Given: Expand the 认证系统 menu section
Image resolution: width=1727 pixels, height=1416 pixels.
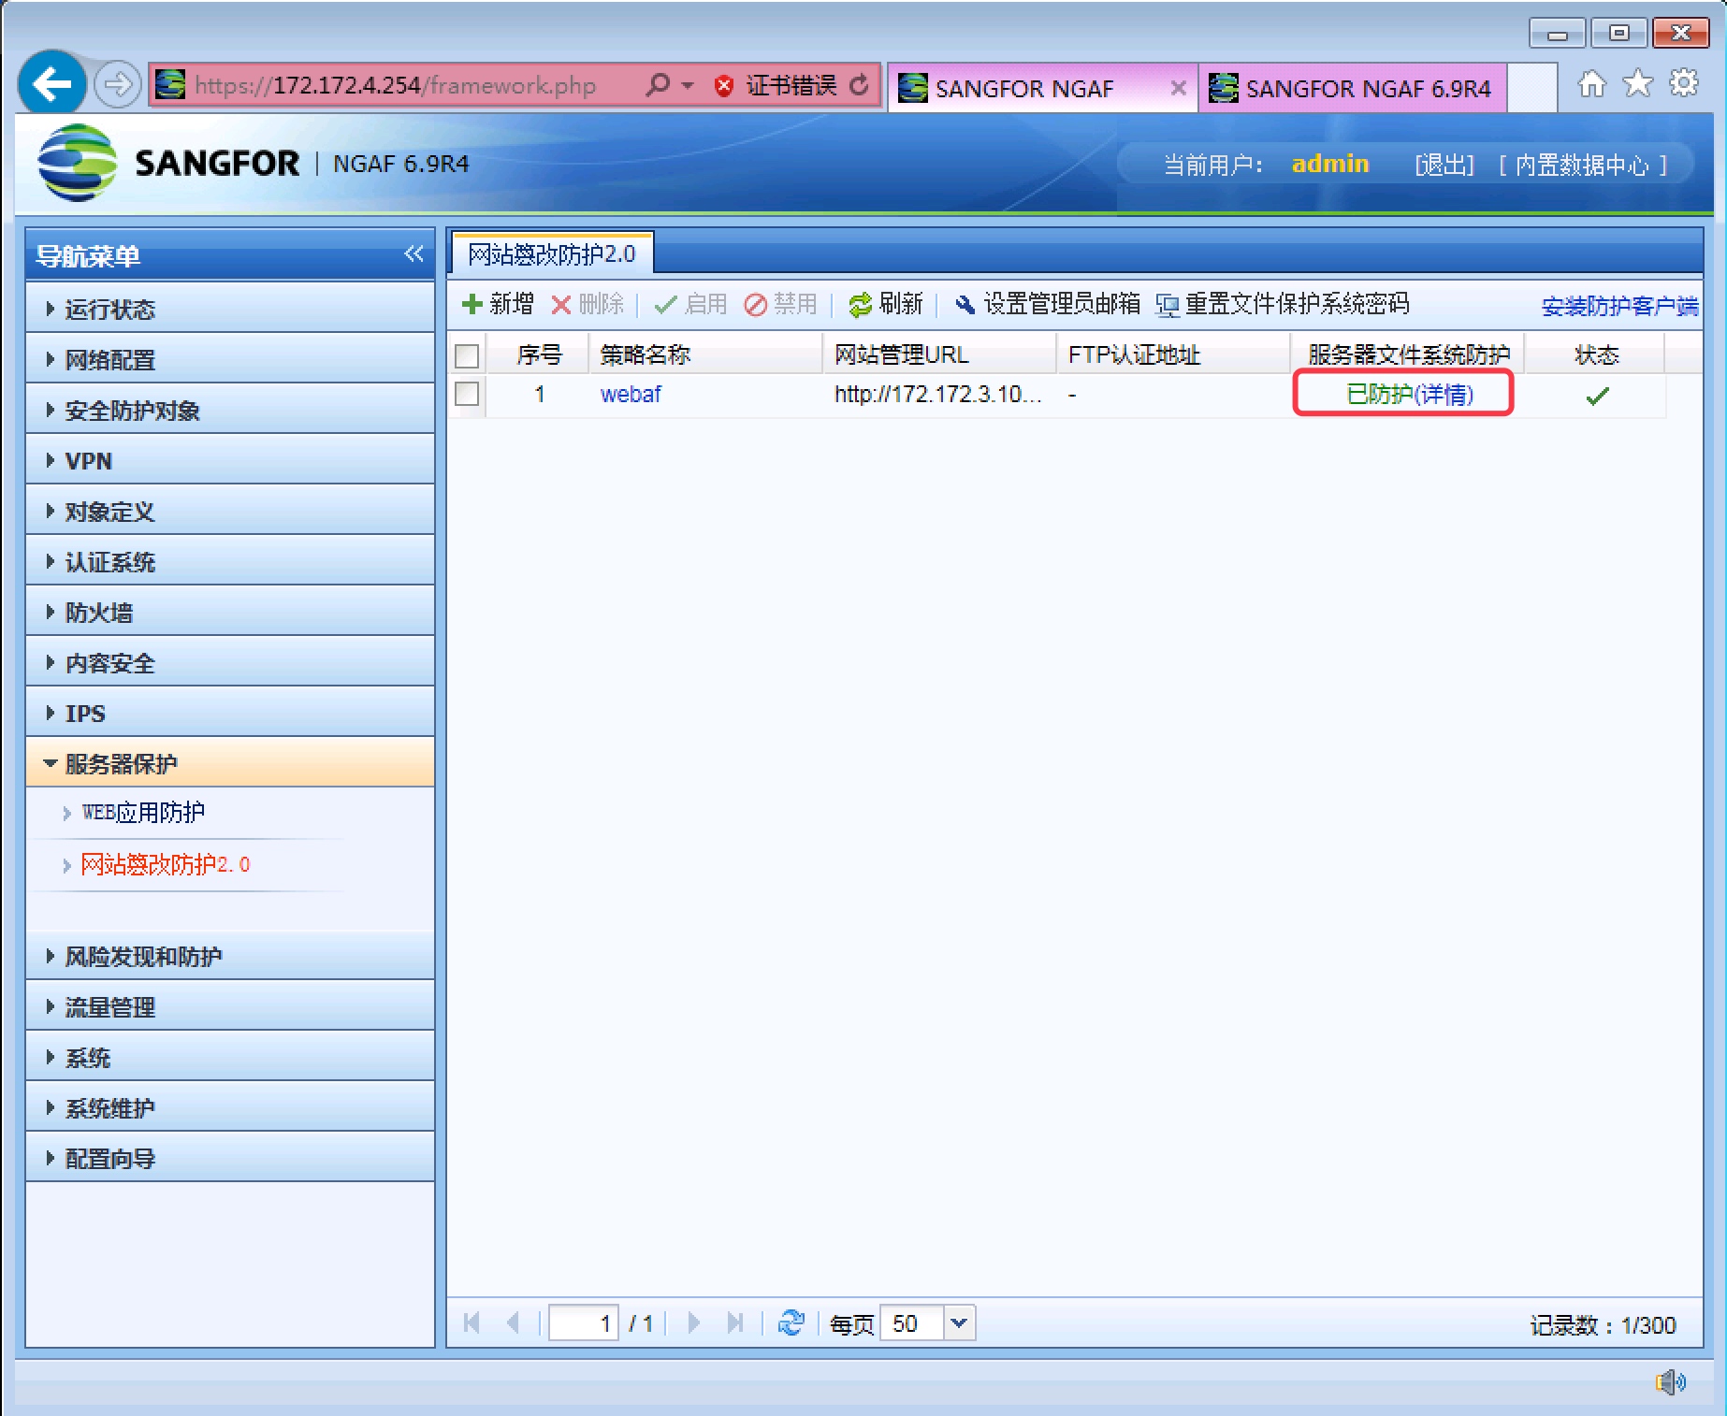Looking at the screenshot, I should [x=230, y=561].
